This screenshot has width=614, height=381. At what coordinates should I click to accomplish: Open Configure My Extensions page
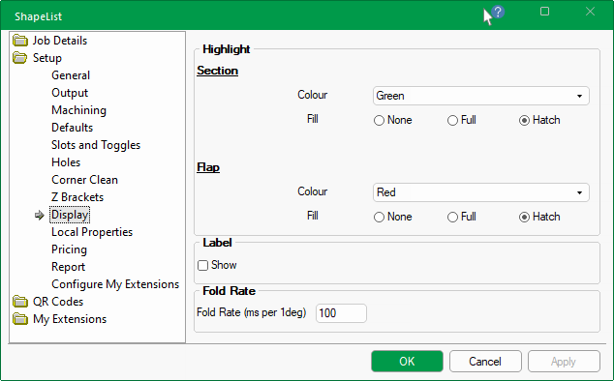point(115,284)
